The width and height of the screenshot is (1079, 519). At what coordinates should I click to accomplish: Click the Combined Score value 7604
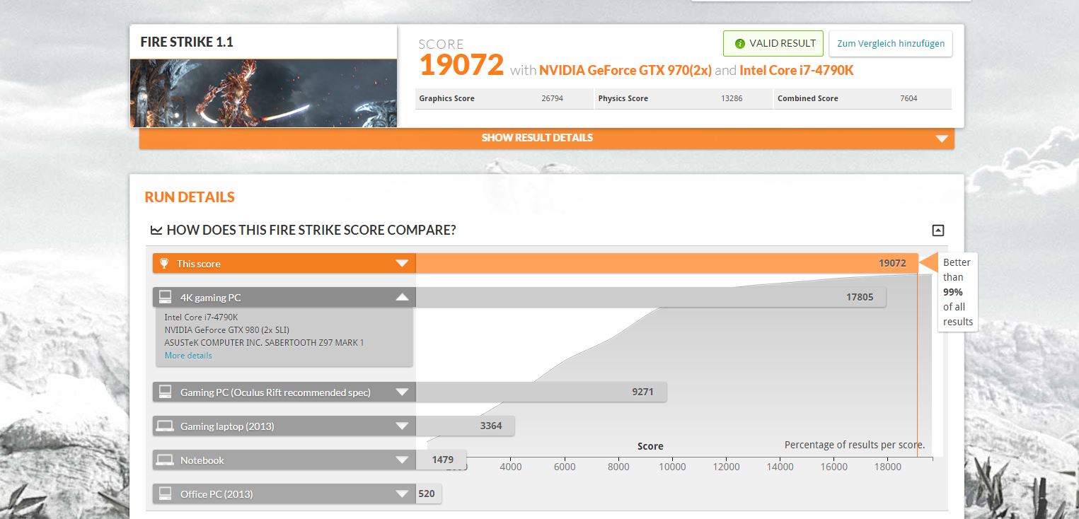[x=908, y=99]
